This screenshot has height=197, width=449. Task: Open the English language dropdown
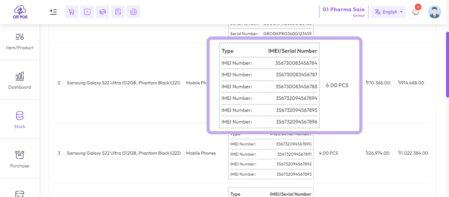pos(388,12)
